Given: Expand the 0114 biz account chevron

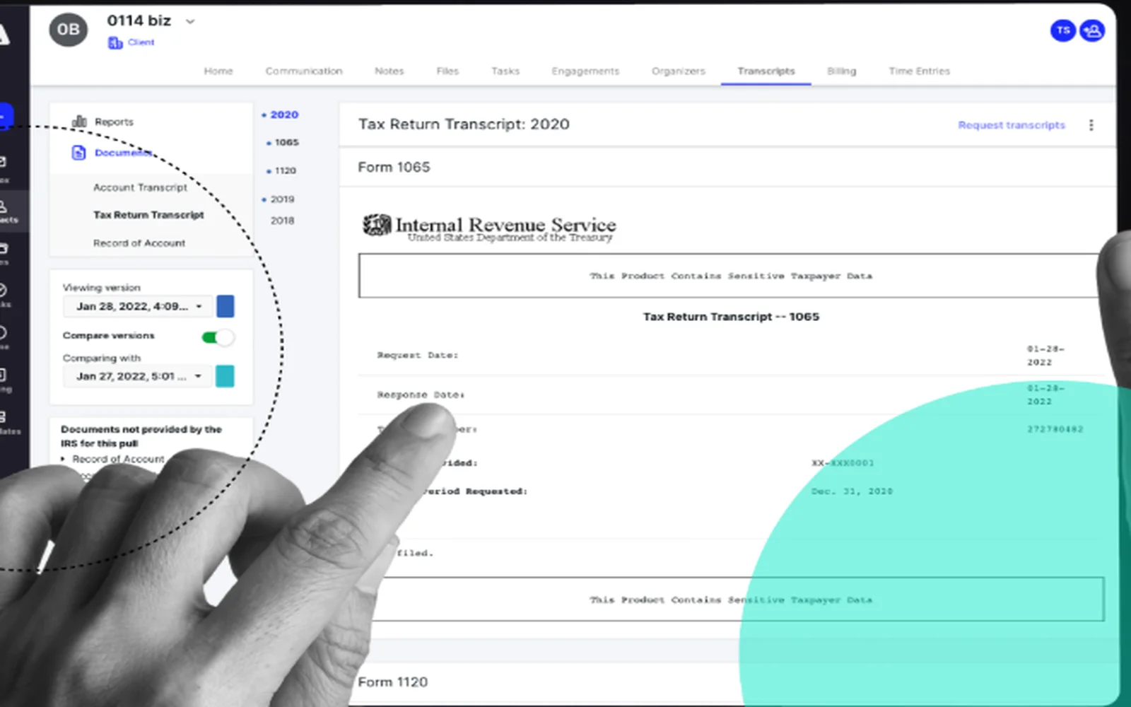Looking at the screenshot, I should click(190, 22).
